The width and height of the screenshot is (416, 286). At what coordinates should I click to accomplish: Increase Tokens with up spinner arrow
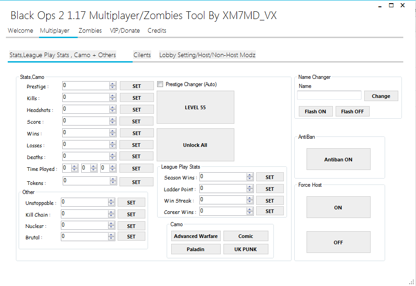pyautogui.click(x=113, y=179)
